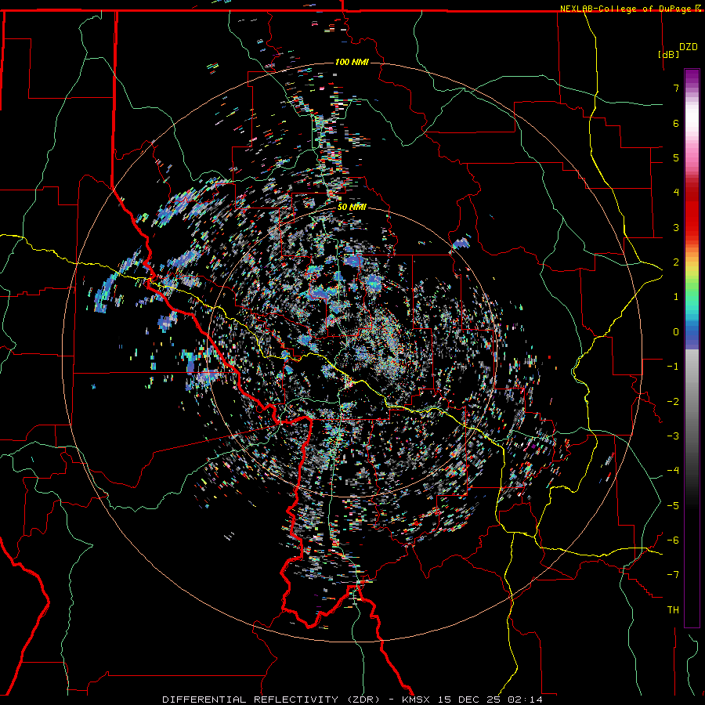The image size is (705, 705).
Task: Click the -4 value on color scale
Action: click(673, 471)
